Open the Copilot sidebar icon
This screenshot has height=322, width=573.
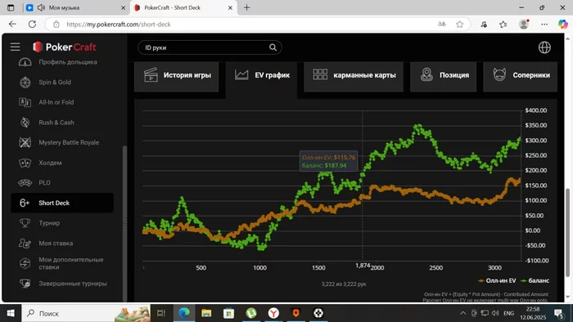pos(563,25)
